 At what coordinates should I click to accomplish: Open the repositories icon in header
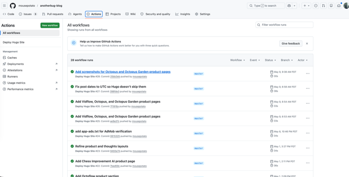331,5
